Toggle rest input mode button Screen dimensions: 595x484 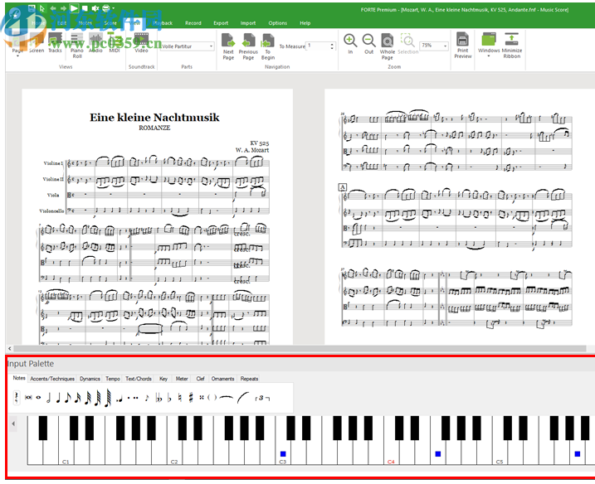click(17, 398)
